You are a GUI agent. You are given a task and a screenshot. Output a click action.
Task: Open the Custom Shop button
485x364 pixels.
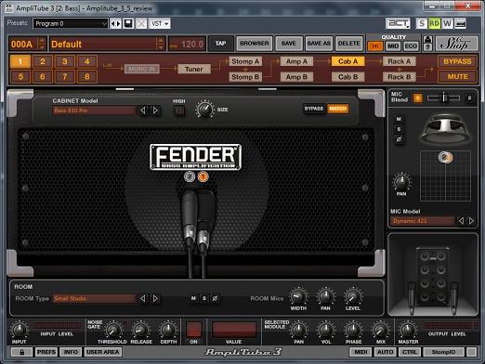(456, 44)
